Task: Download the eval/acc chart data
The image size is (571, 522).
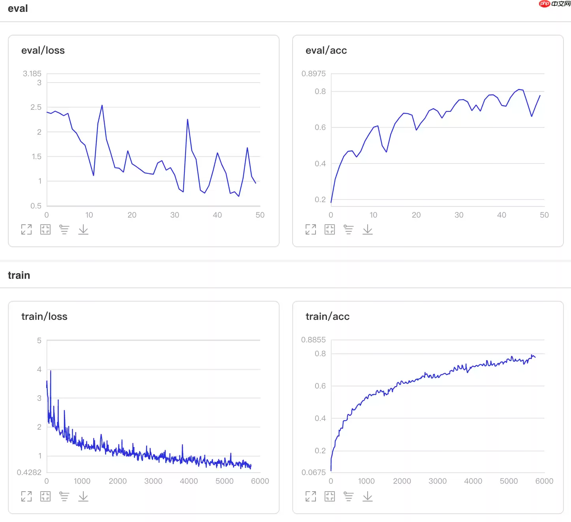Action: 368,229
